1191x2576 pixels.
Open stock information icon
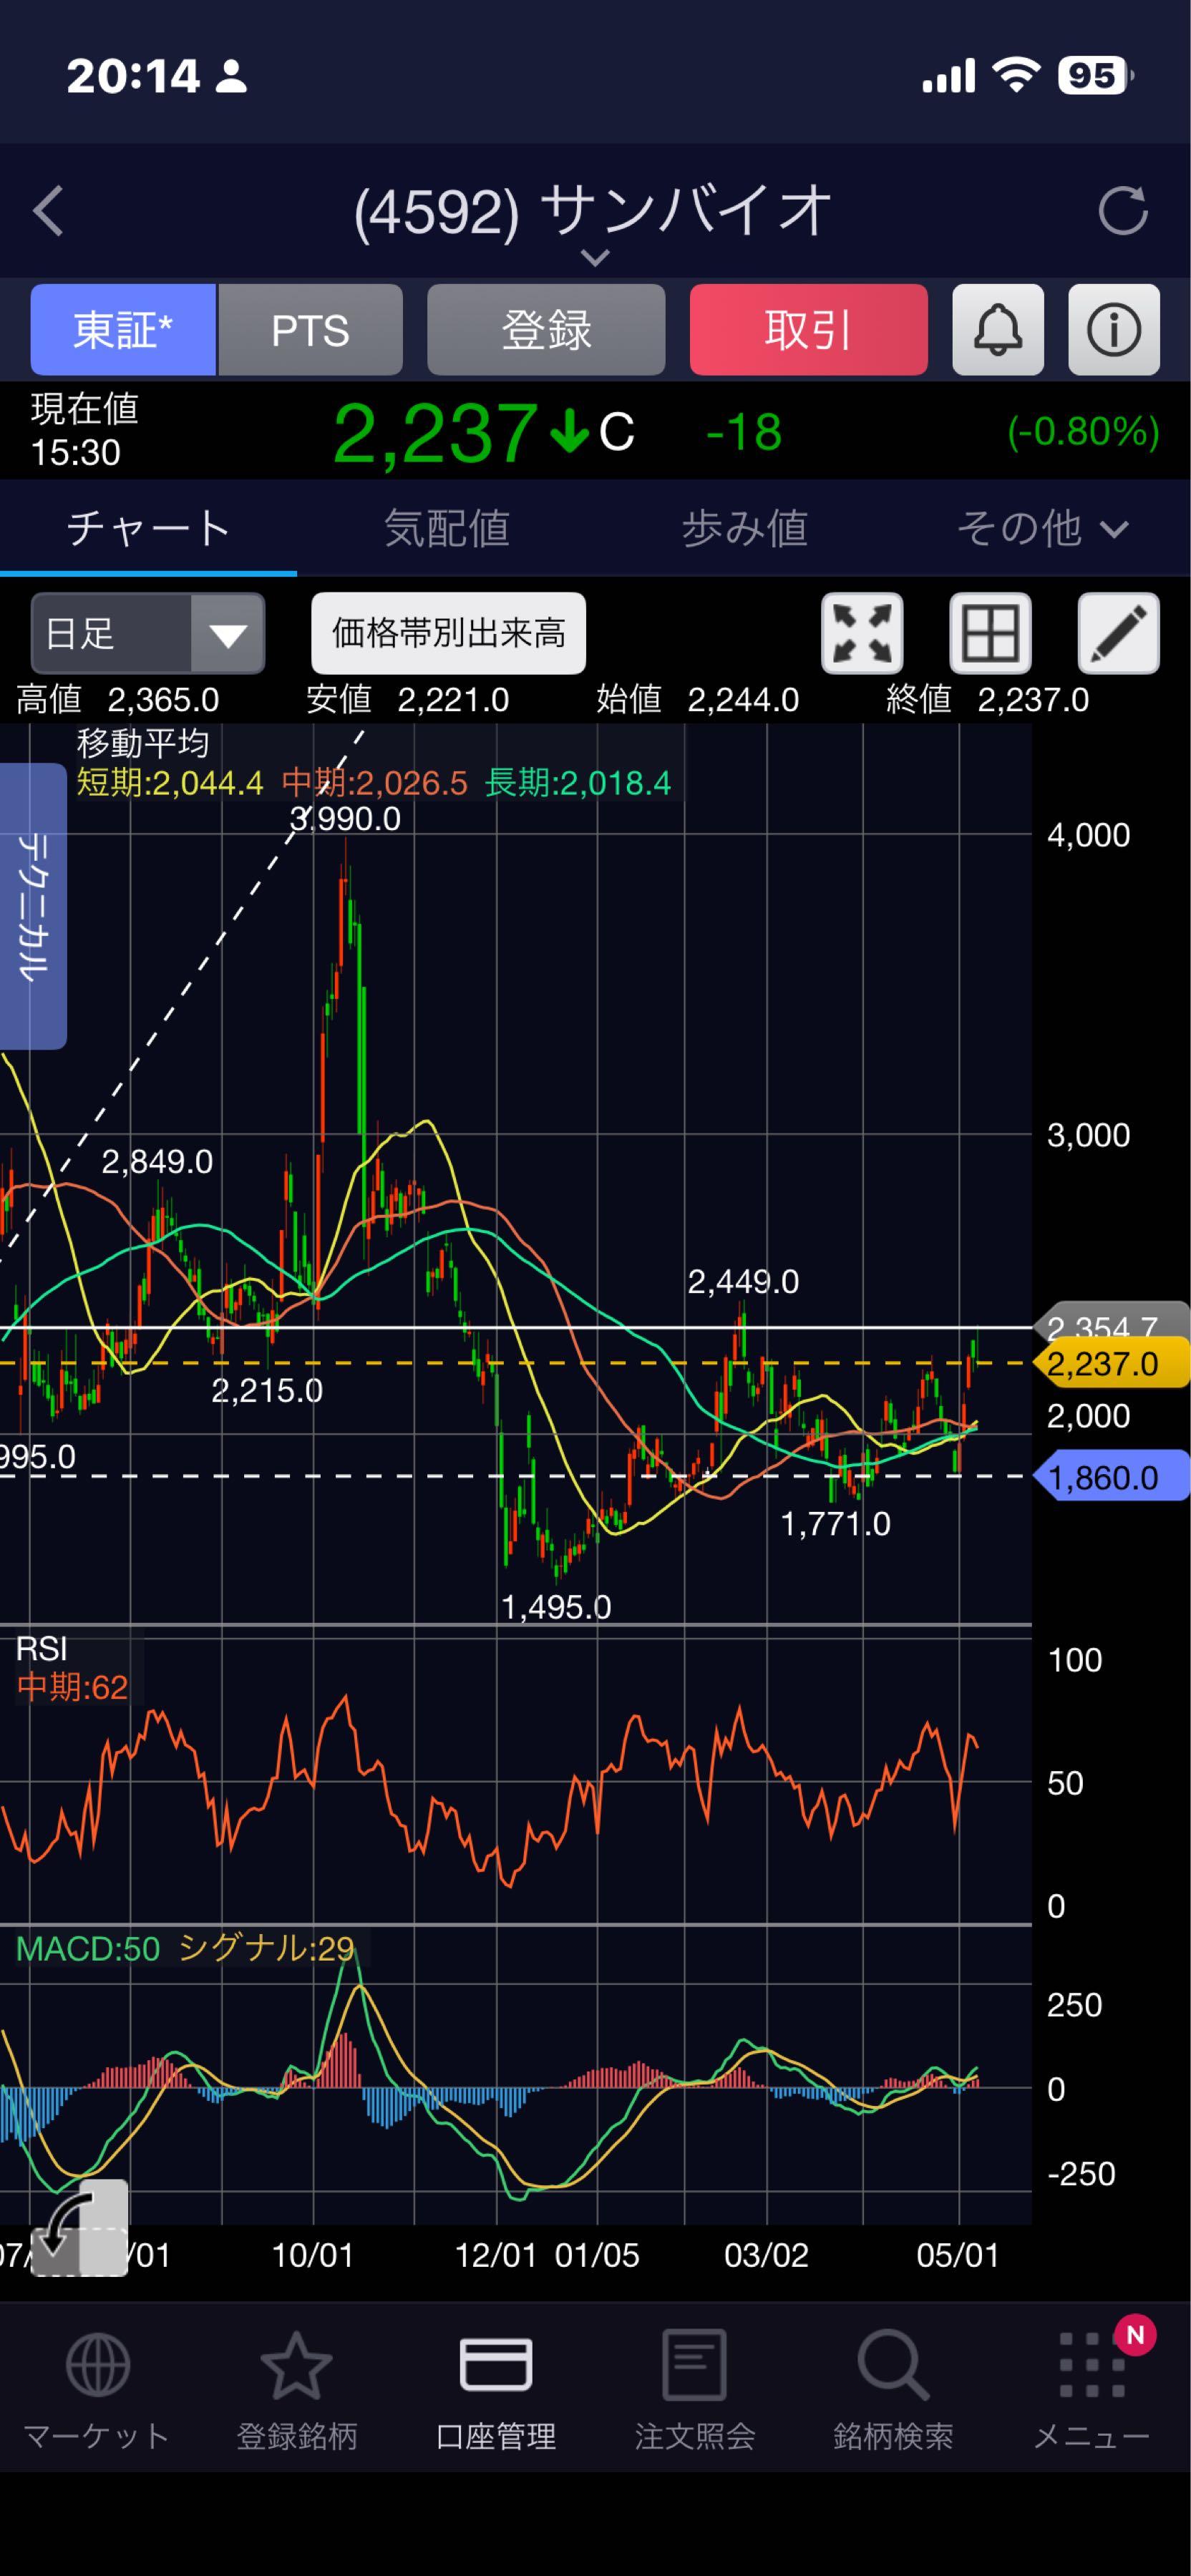1114,330
